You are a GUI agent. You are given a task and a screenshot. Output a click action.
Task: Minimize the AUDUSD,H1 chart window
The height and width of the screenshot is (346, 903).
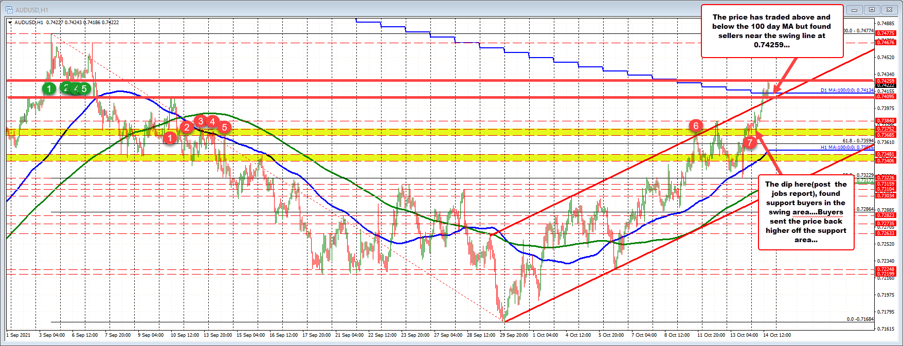tap(855, 9)
